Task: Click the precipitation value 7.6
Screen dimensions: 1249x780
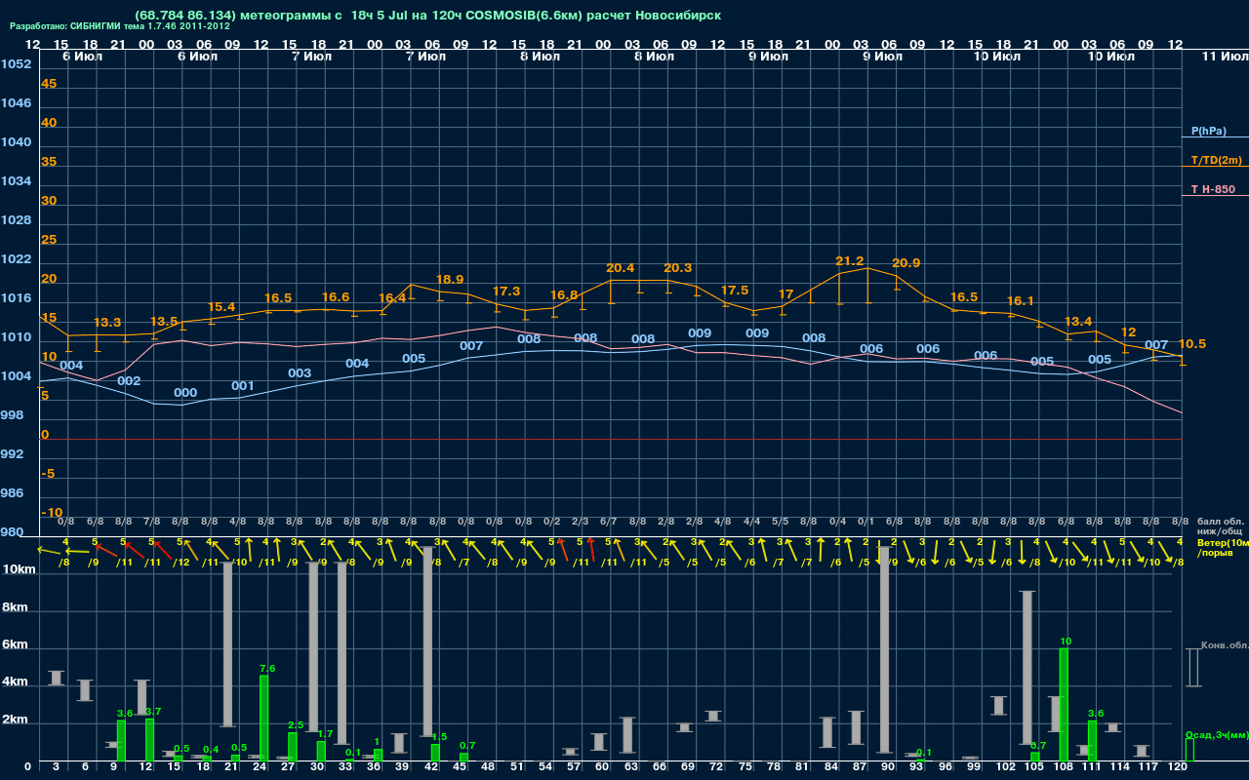Action: click(267, 669)
